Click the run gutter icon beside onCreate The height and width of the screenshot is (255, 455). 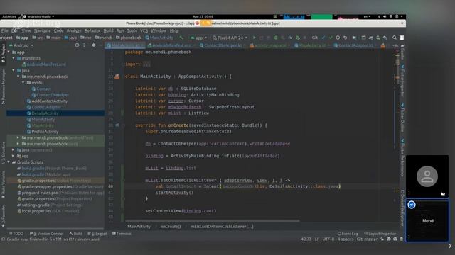tap(117, 125)
